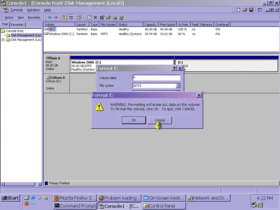Open the Window menu
The height and width of the screenshot is (210, 280).
click(x=33, y=10)
